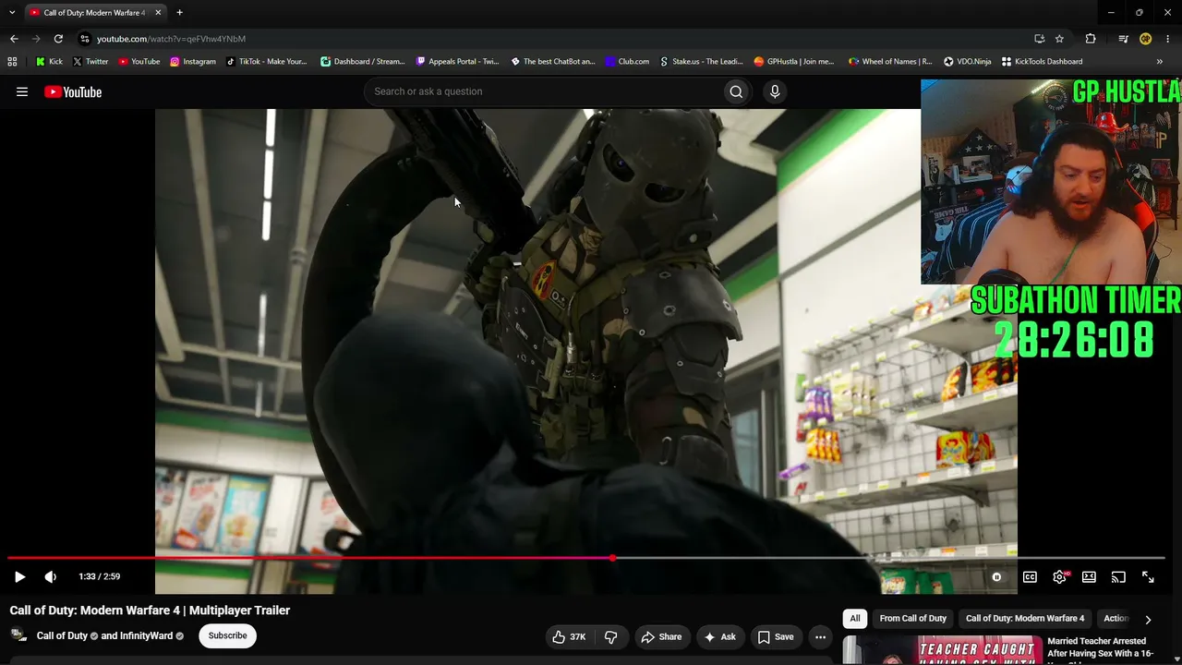Open the tab search dropdown arrow

pos(12,13)
